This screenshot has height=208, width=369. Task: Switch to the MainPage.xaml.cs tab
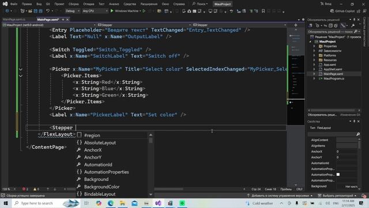(14, 20)
